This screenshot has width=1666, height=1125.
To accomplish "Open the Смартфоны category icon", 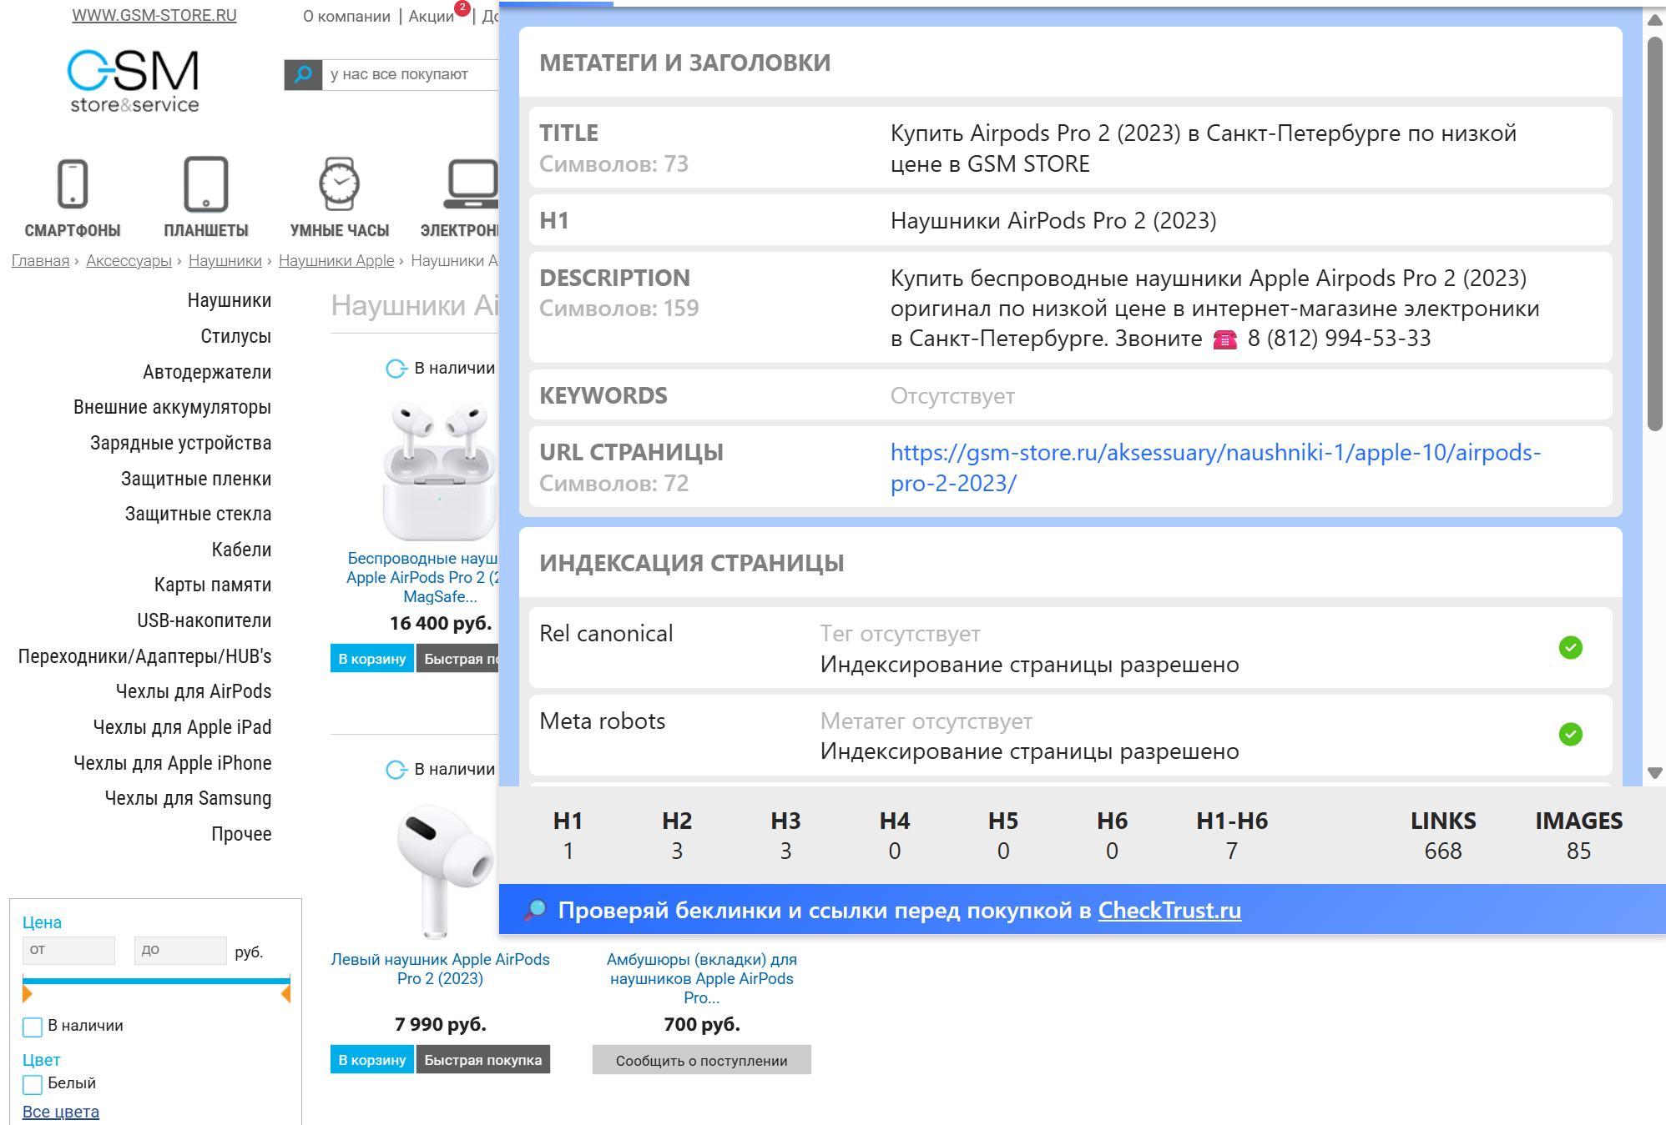I will (73, 184).
